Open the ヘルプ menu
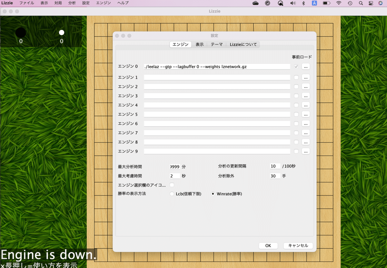Image resolution: width=387 pixels, height=268 pixels. [x=123, y=3]
